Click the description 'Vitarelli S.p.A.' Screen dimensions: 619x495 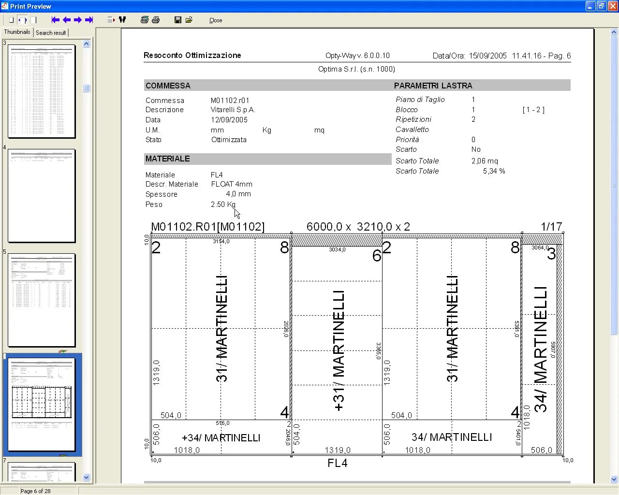[x=233, y=110]
